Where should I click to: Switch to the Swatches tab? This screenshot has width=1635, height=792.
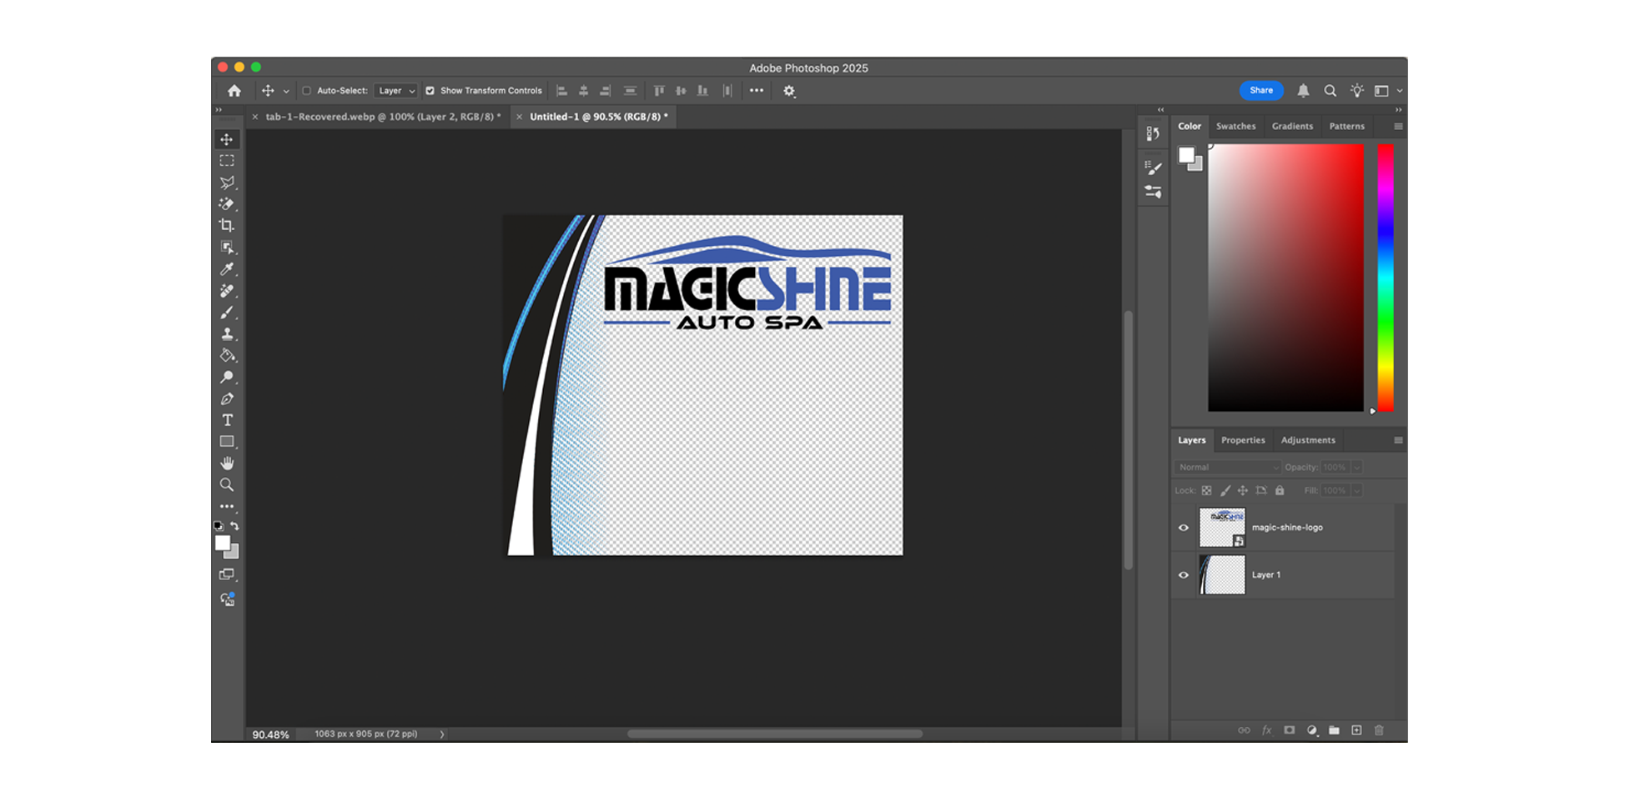tap(1235, 127)
